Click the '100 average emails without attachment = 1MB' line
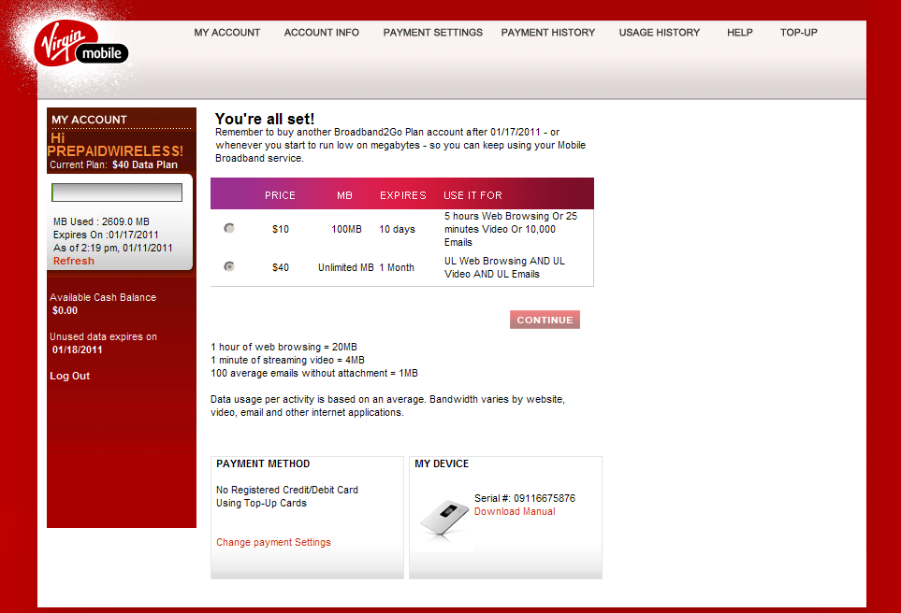 click(x=314, y=373)
